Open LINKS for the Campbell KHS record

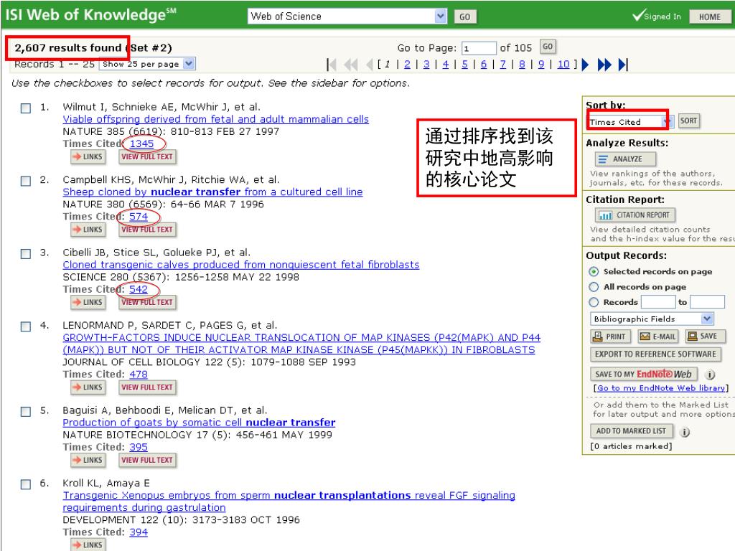coord(88,230)
